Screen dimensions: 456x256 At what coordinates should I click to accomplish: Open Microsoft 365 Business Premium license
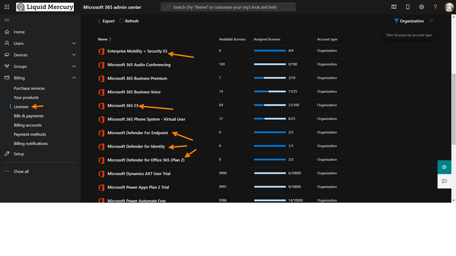(x=137, y=78)
